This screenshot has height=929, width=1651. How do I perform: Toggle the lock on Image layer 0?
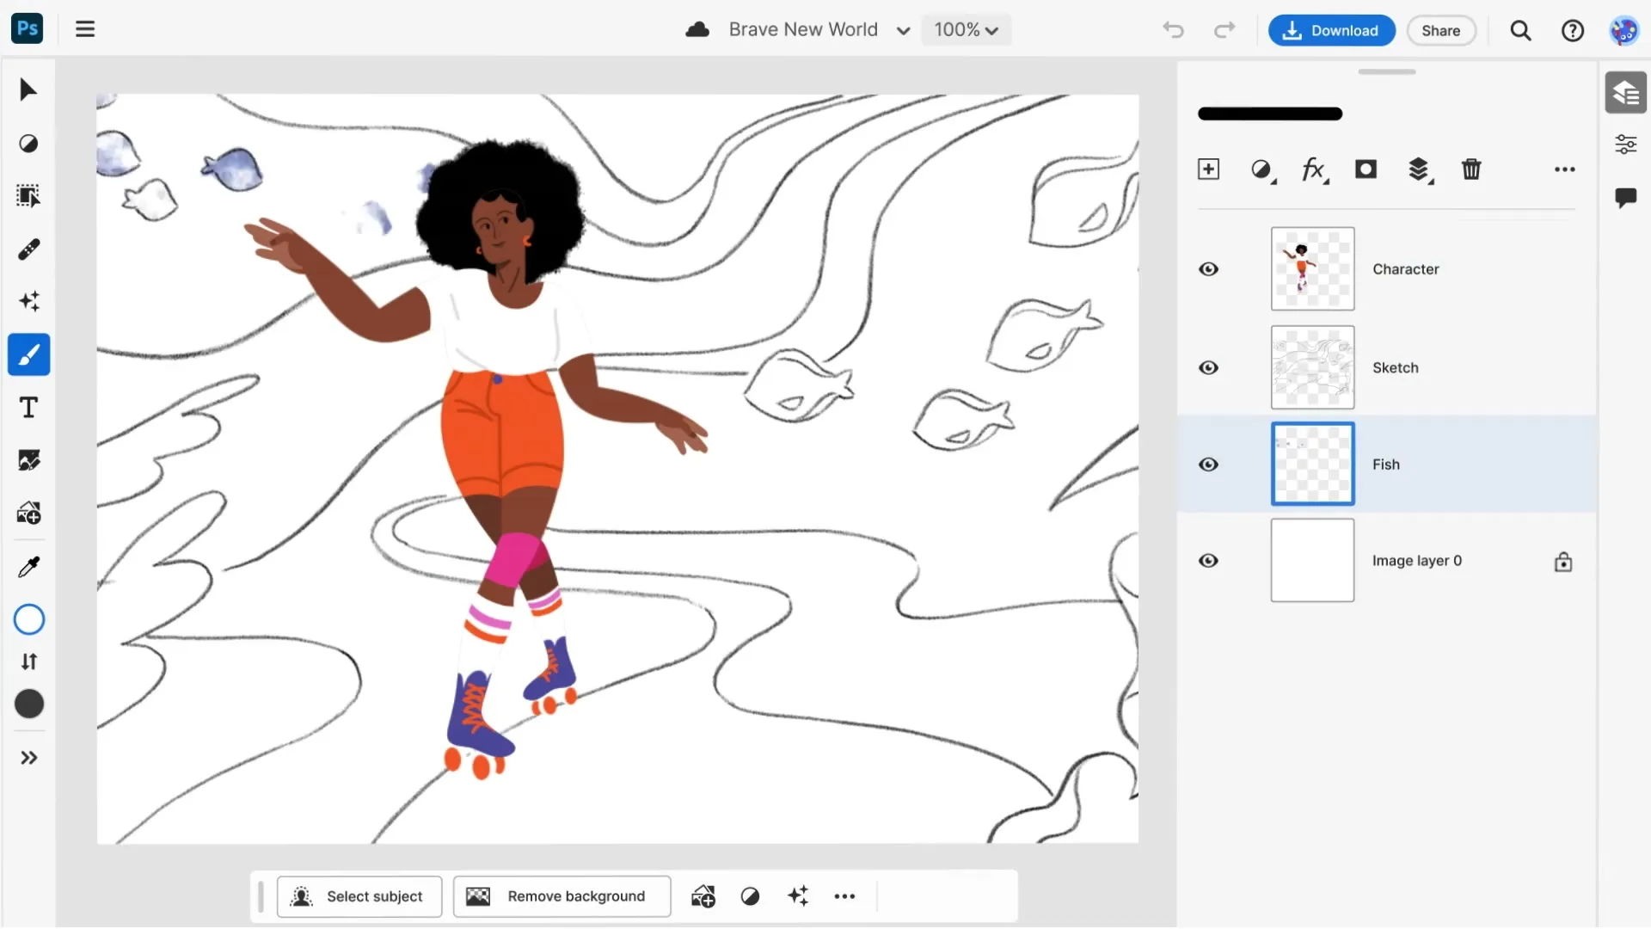pos(1563,562)
